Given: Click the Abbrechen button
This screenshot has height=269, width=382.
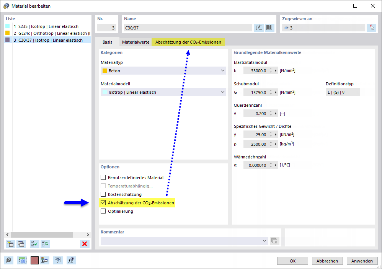Looking at the screenshot, I should [x=327, y=261].
